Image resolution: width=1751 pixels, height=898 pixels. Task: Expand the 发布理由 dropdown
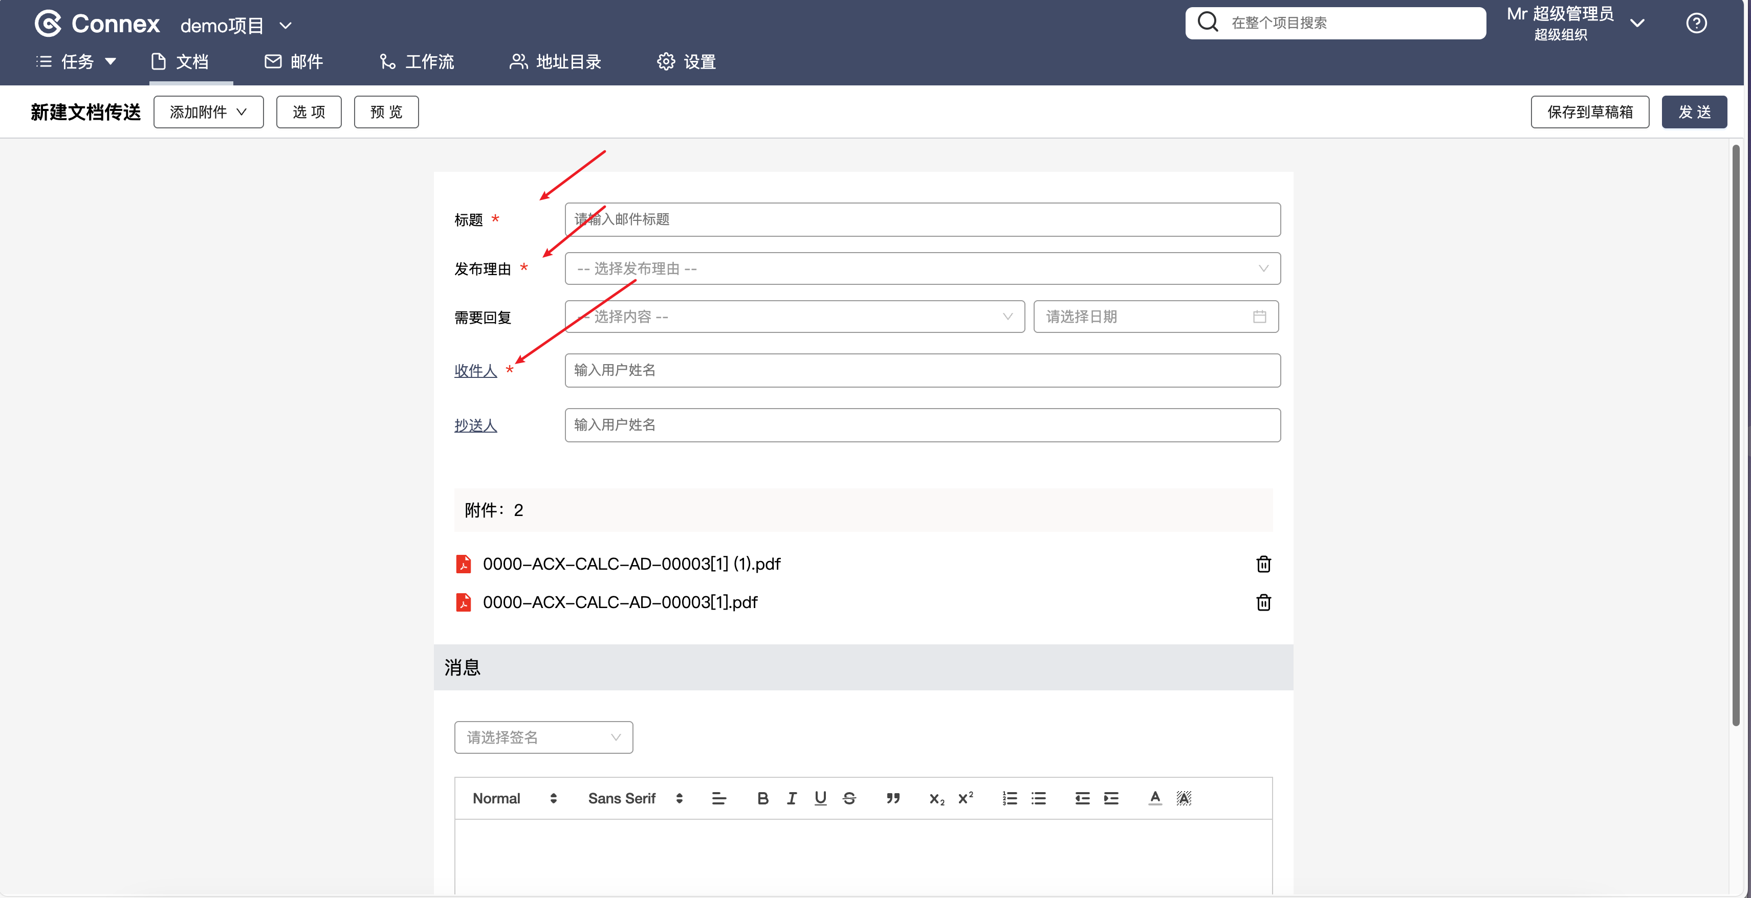pos(922,269)
